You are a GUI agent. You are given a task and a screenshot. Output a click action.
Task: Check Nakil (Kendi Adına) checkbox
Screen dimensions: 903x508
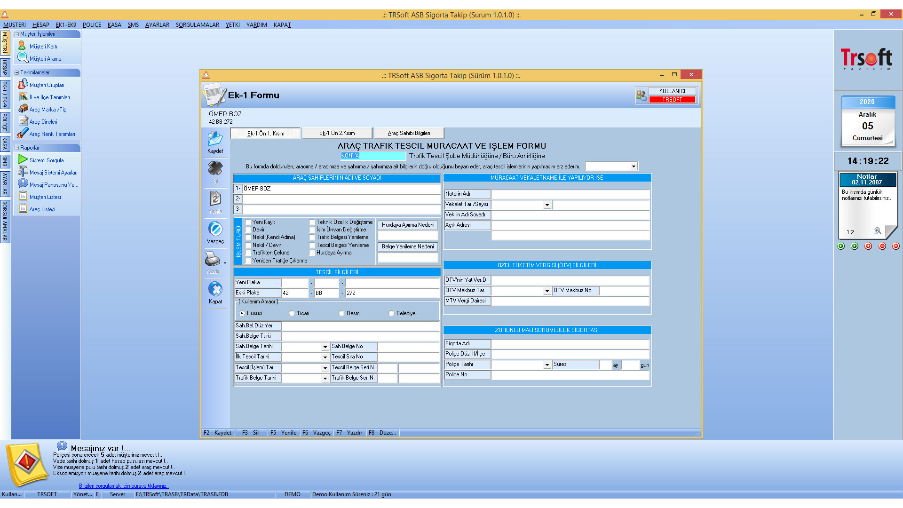click(248, 237)
